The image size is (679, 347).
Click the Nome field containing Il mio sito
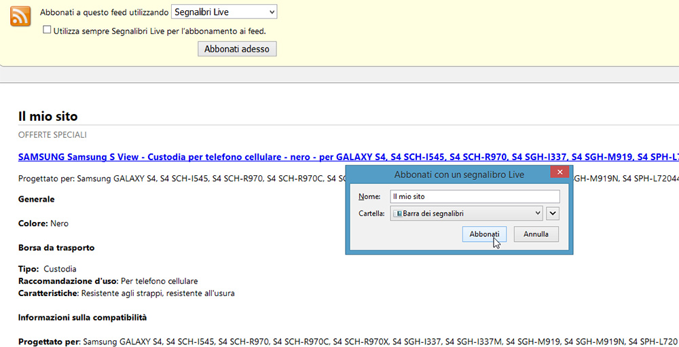475,196
